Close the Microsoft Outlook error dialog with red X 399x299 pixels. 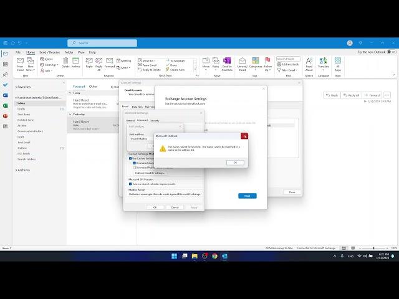click(x=244, y=136)
